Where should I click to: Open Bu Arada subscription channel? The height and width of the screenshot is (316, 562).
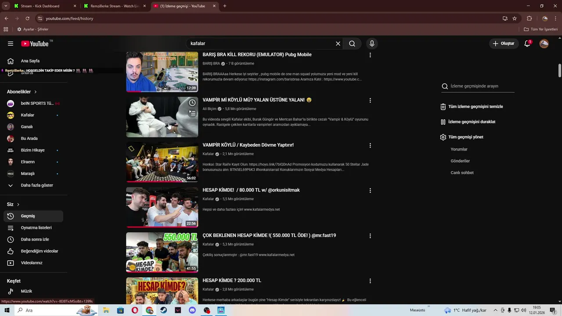pos(33,138)
